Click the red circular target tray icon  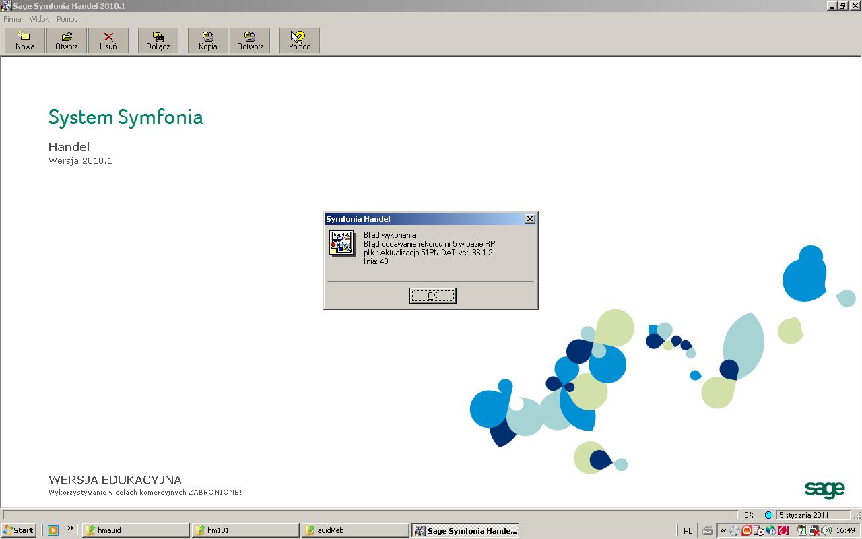[x=746, y=530]
